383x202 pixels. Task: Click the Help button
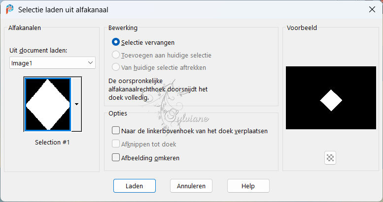tap(248, 186)
